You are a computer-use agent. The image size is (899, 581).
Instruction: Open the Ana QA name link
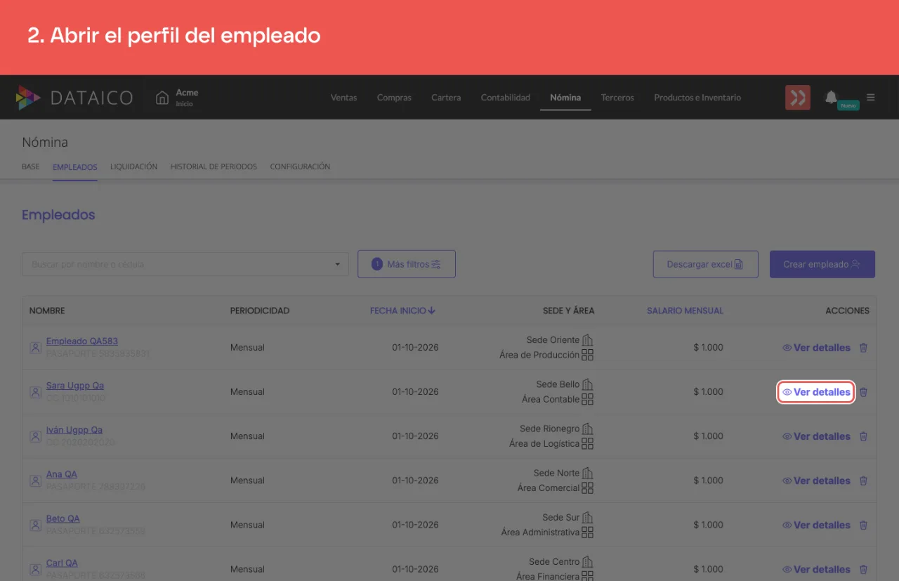[x=62, y=474]
